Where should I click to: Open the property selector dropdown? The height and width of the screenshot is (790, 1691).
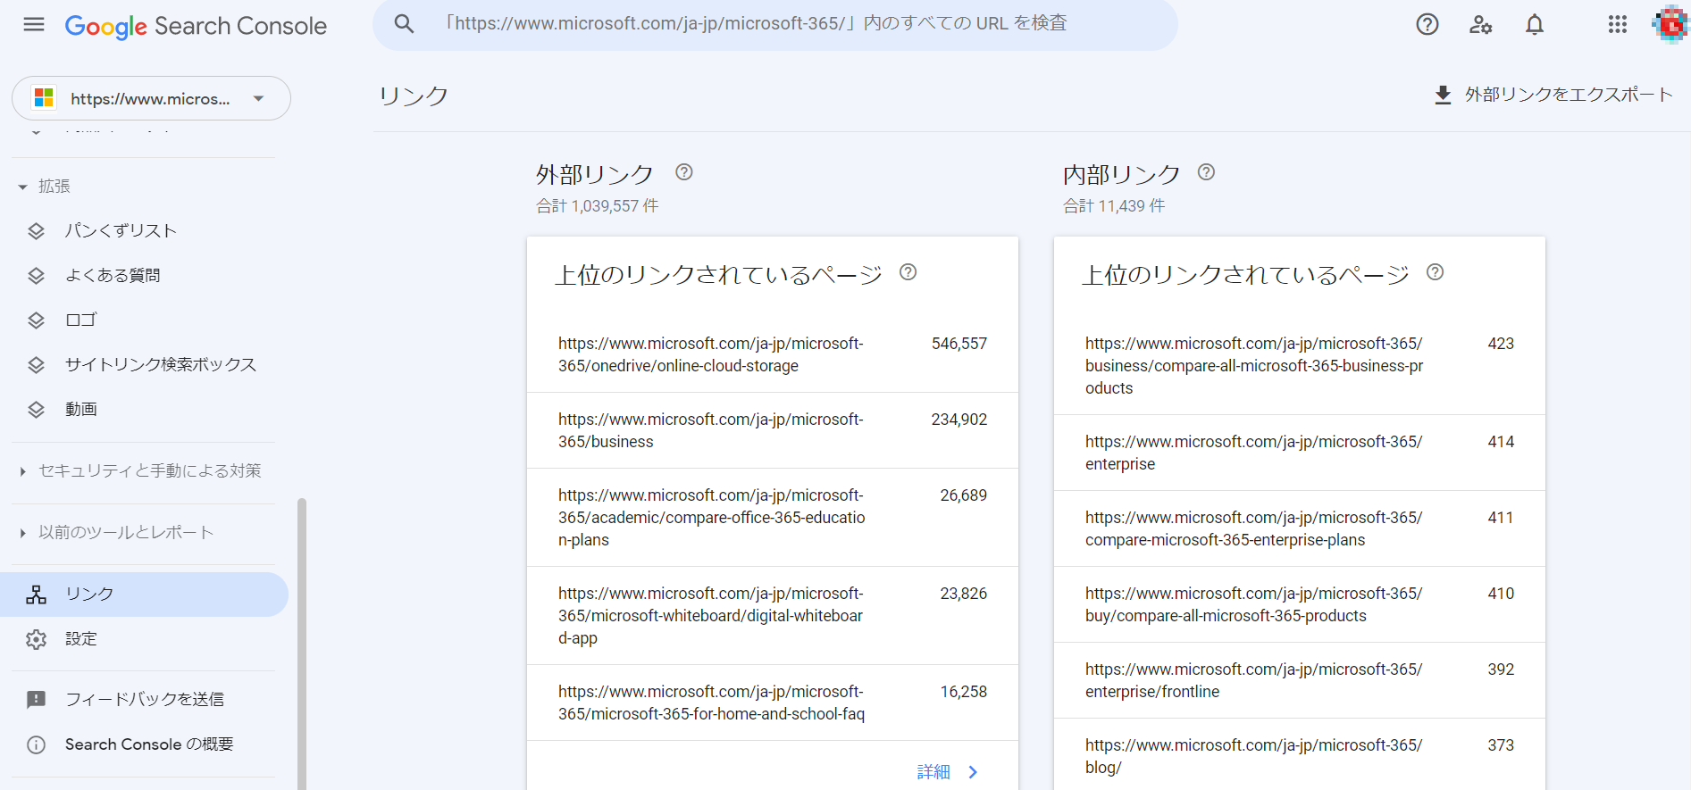(151, 98)
